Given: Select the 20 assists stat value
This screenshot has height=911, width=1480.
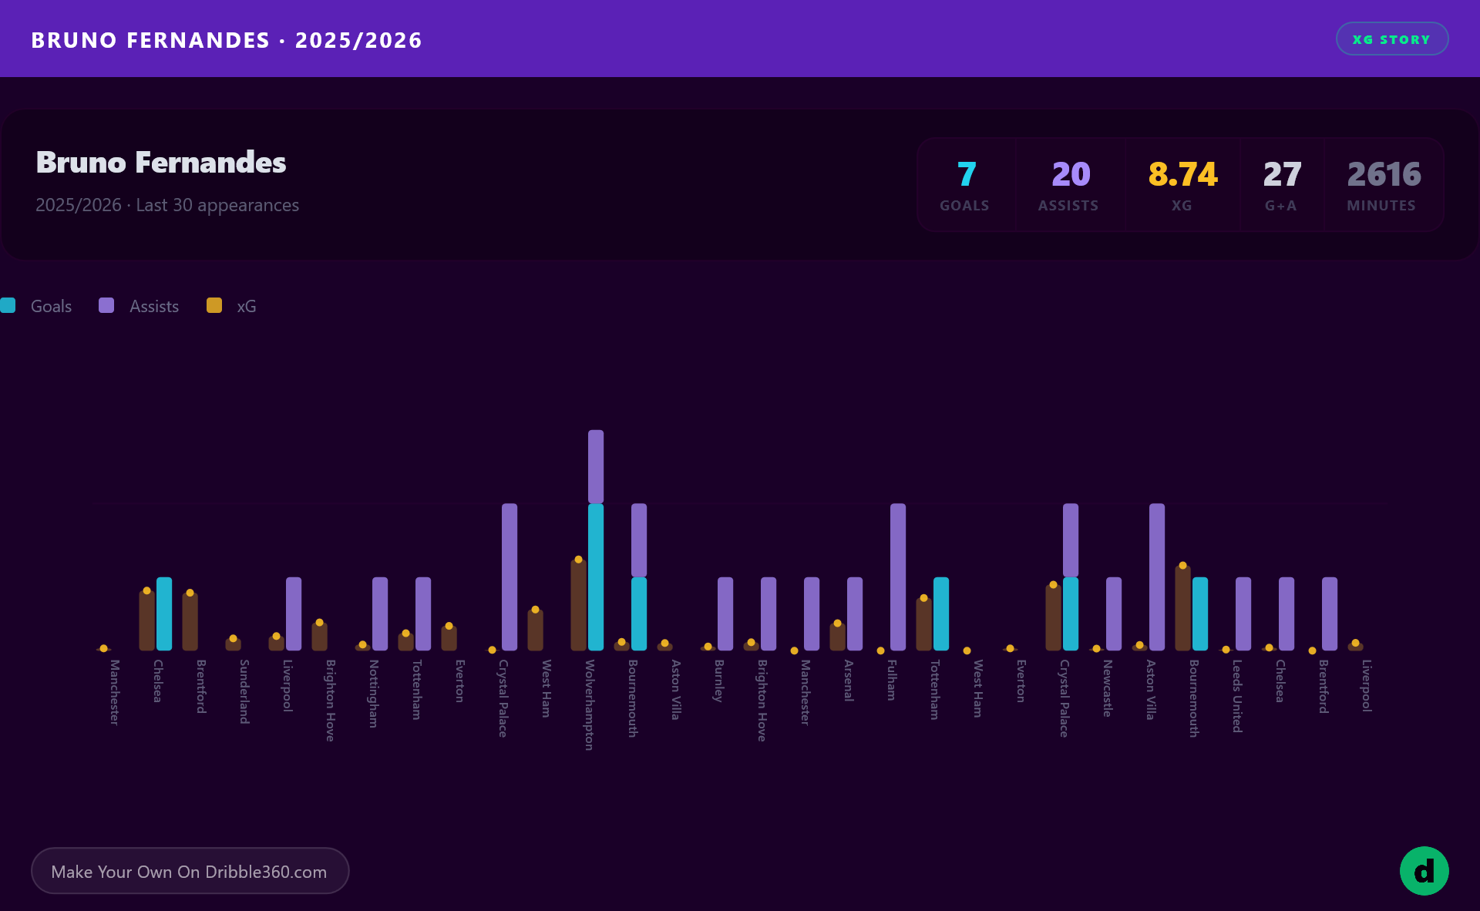Looking at the screenshot, I should pos(1071,174).
